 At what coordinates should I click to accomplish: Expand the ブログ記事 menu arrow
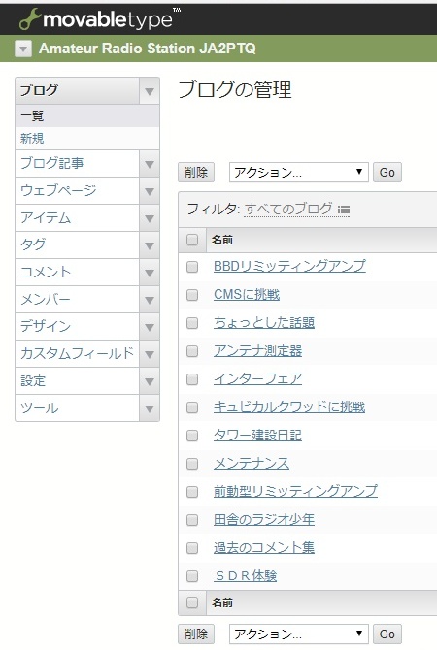click(x=150, y=164)
